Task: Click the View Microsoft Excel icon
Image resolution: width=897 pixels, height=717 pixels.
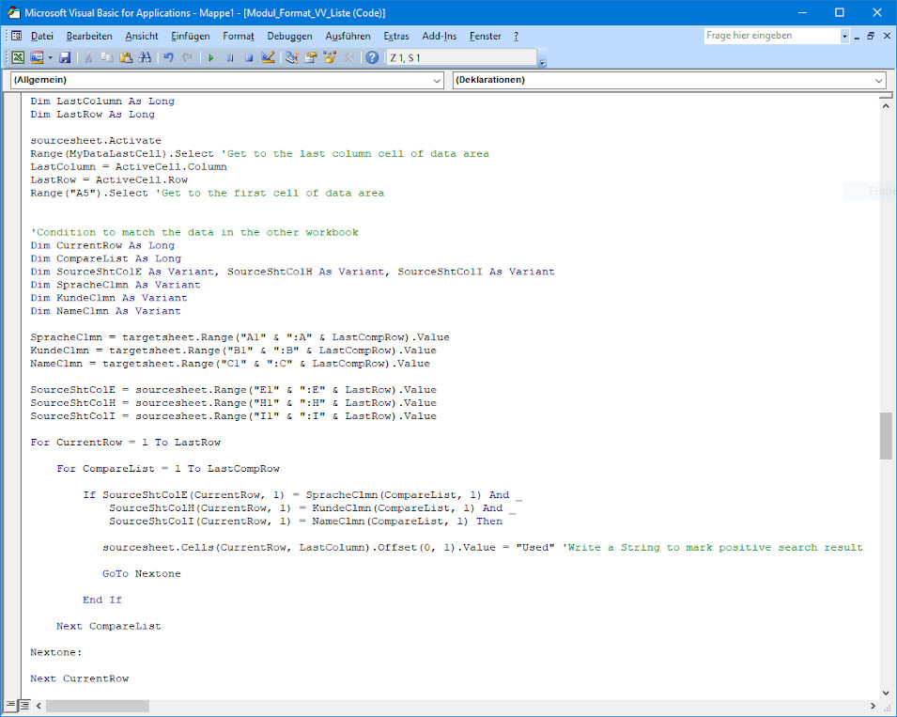Action: (x=18, y=57)
